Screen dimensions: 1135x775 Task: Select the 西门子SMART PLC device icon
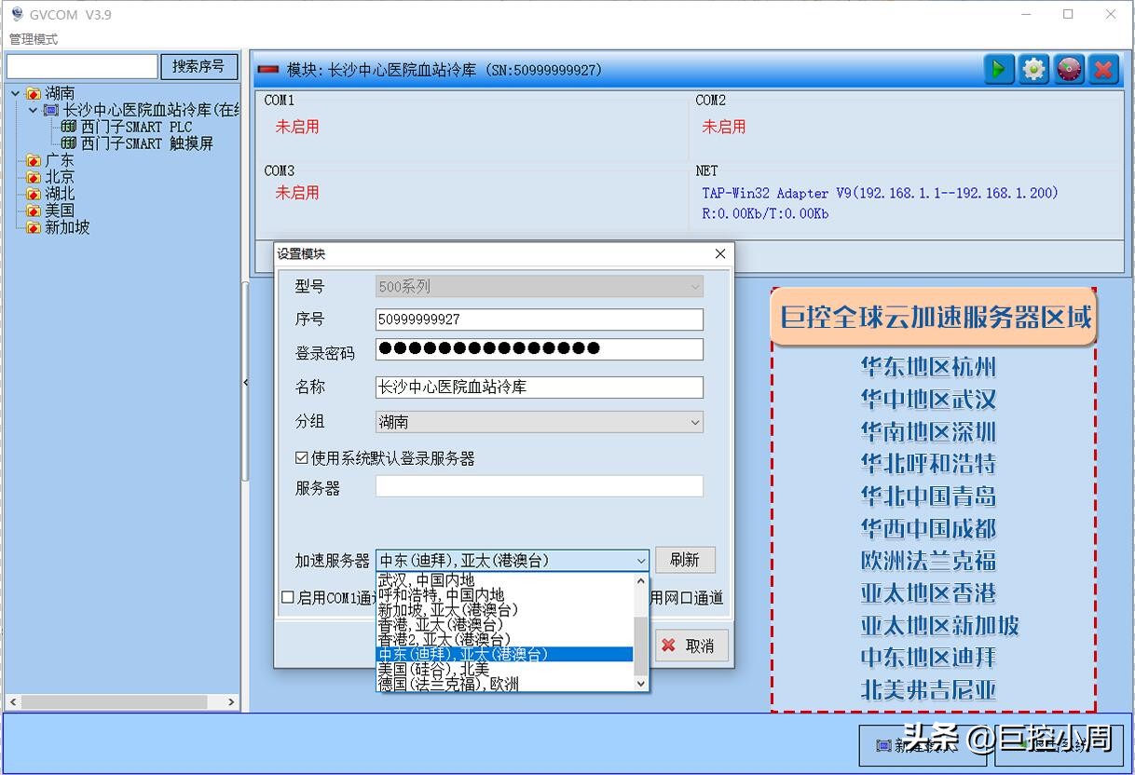click(68, 127)
